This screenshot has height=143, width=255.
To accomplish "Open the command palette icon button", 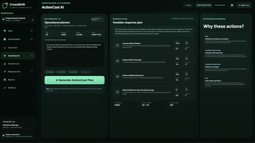I will 232,5.
